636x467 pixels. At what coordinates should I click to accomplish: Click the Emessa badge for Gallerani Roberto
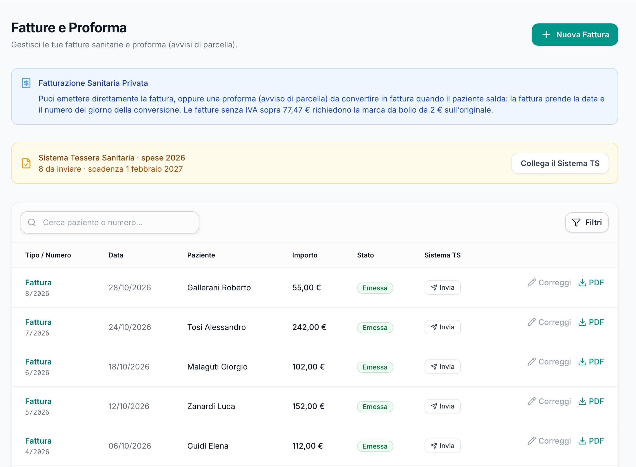375,288
